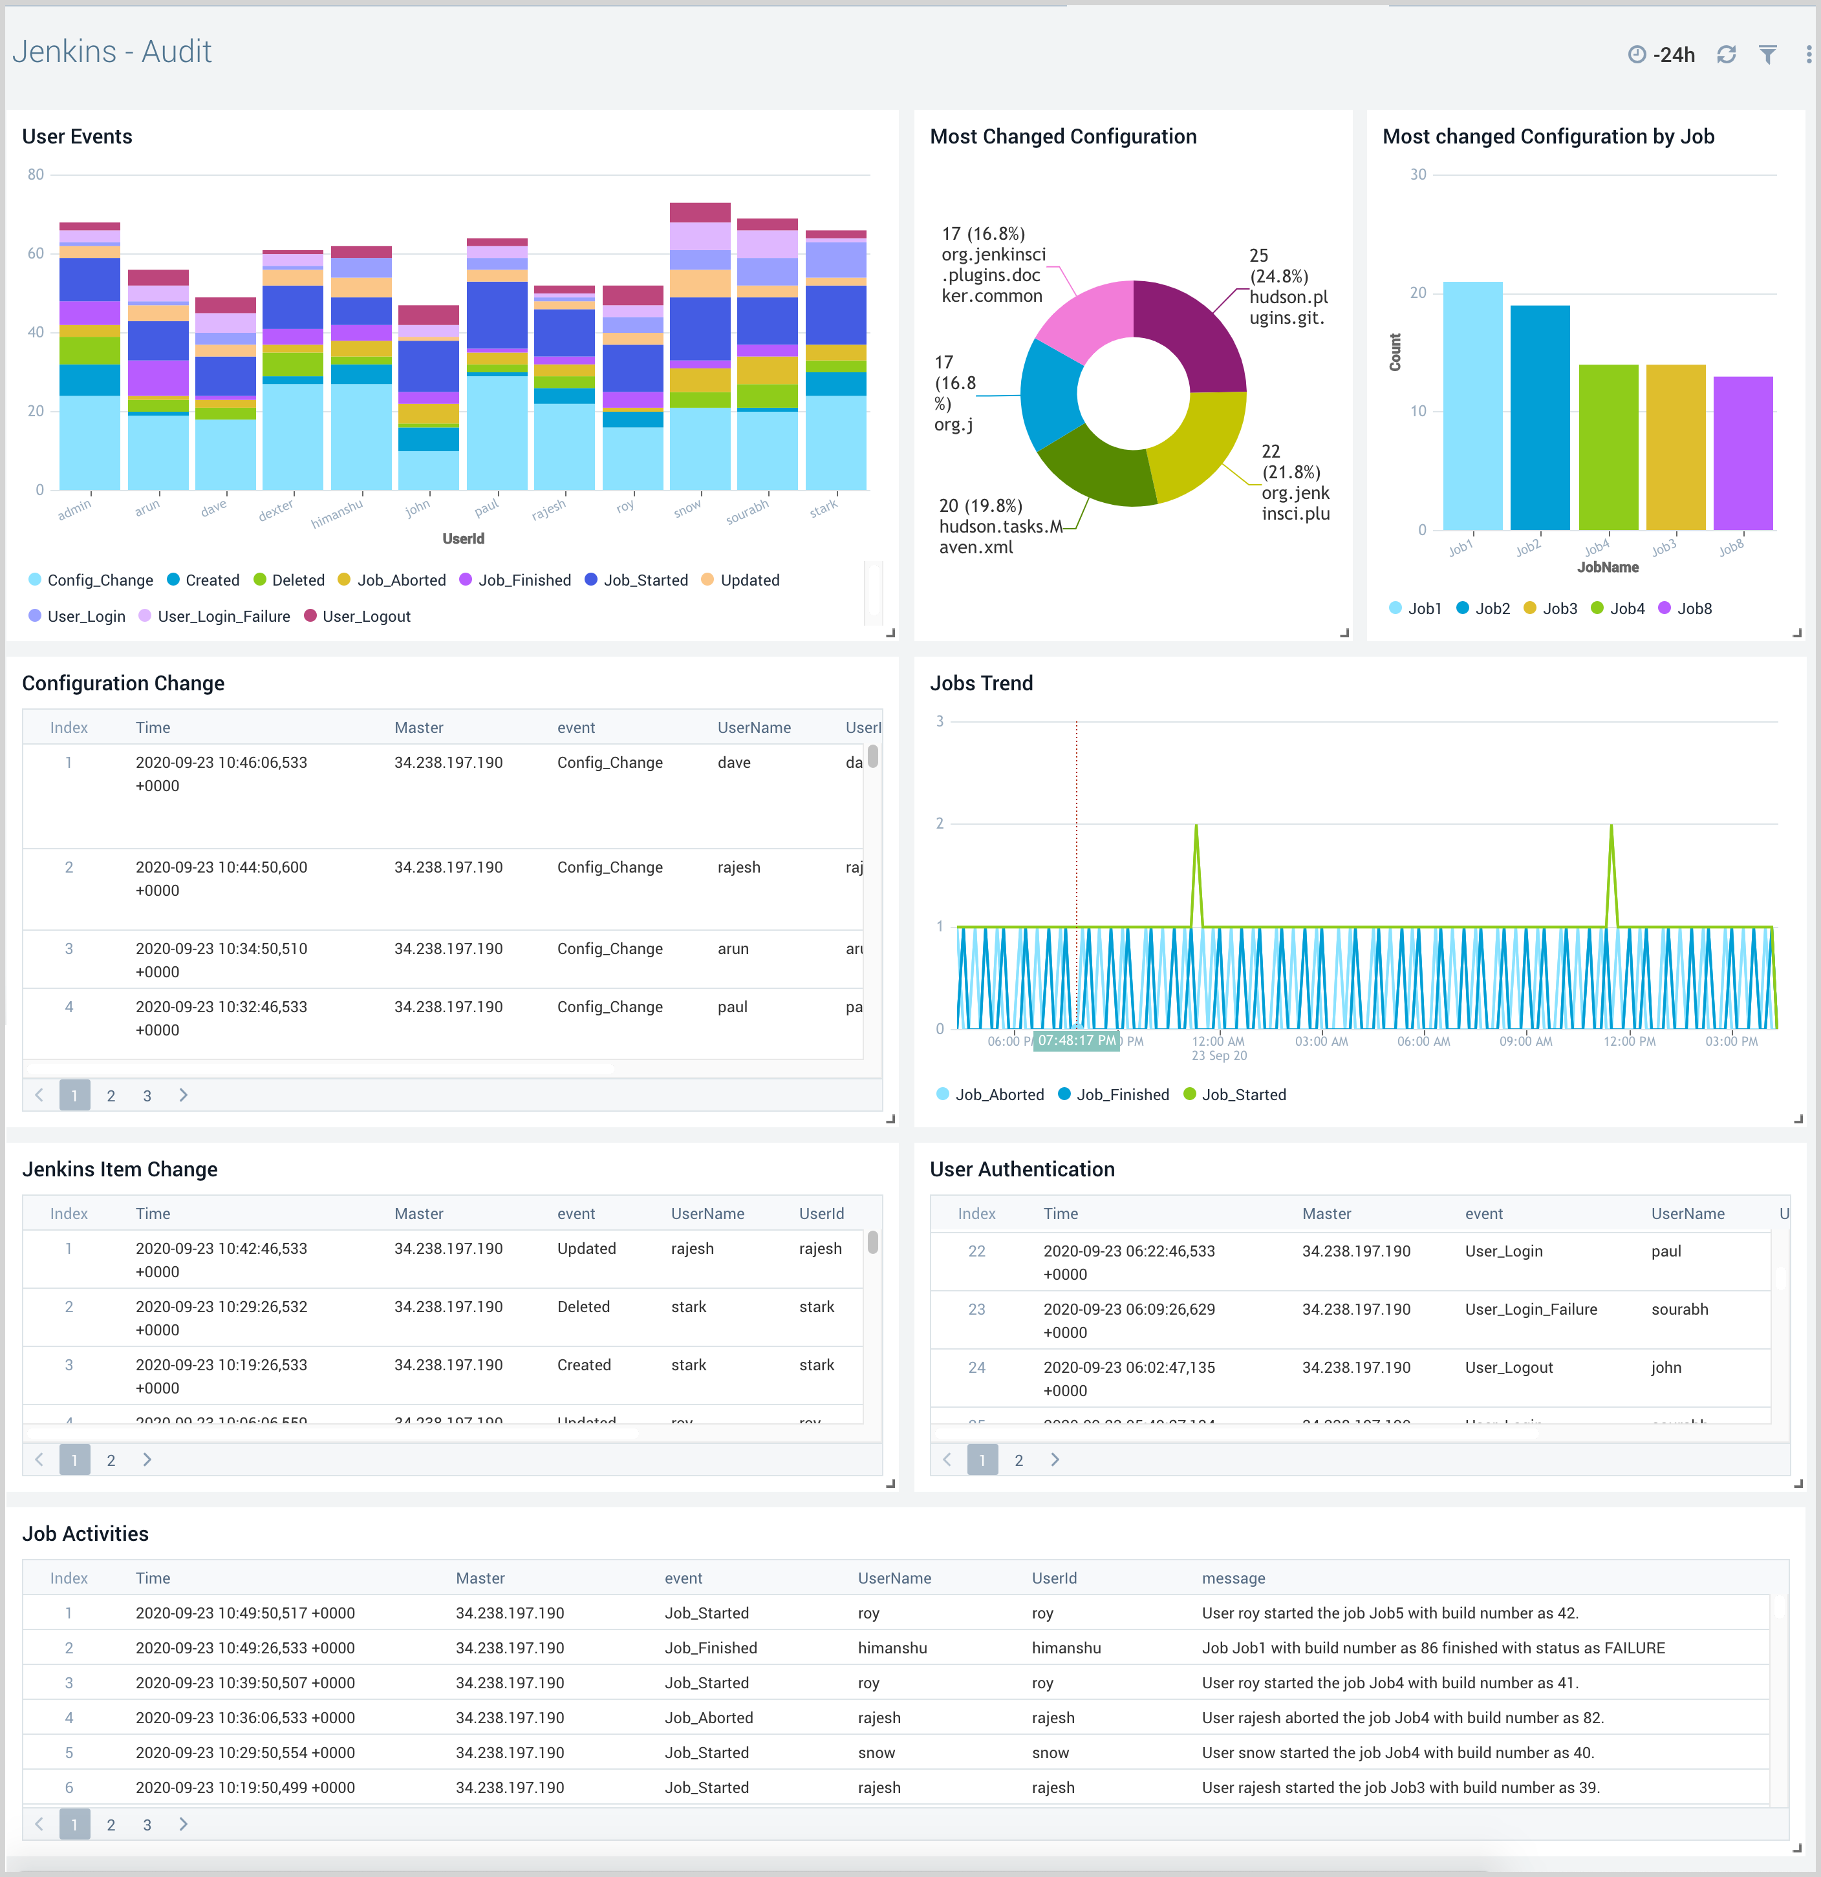
Task: Open the dashboard filter funnel icon
Action: 1767,54
